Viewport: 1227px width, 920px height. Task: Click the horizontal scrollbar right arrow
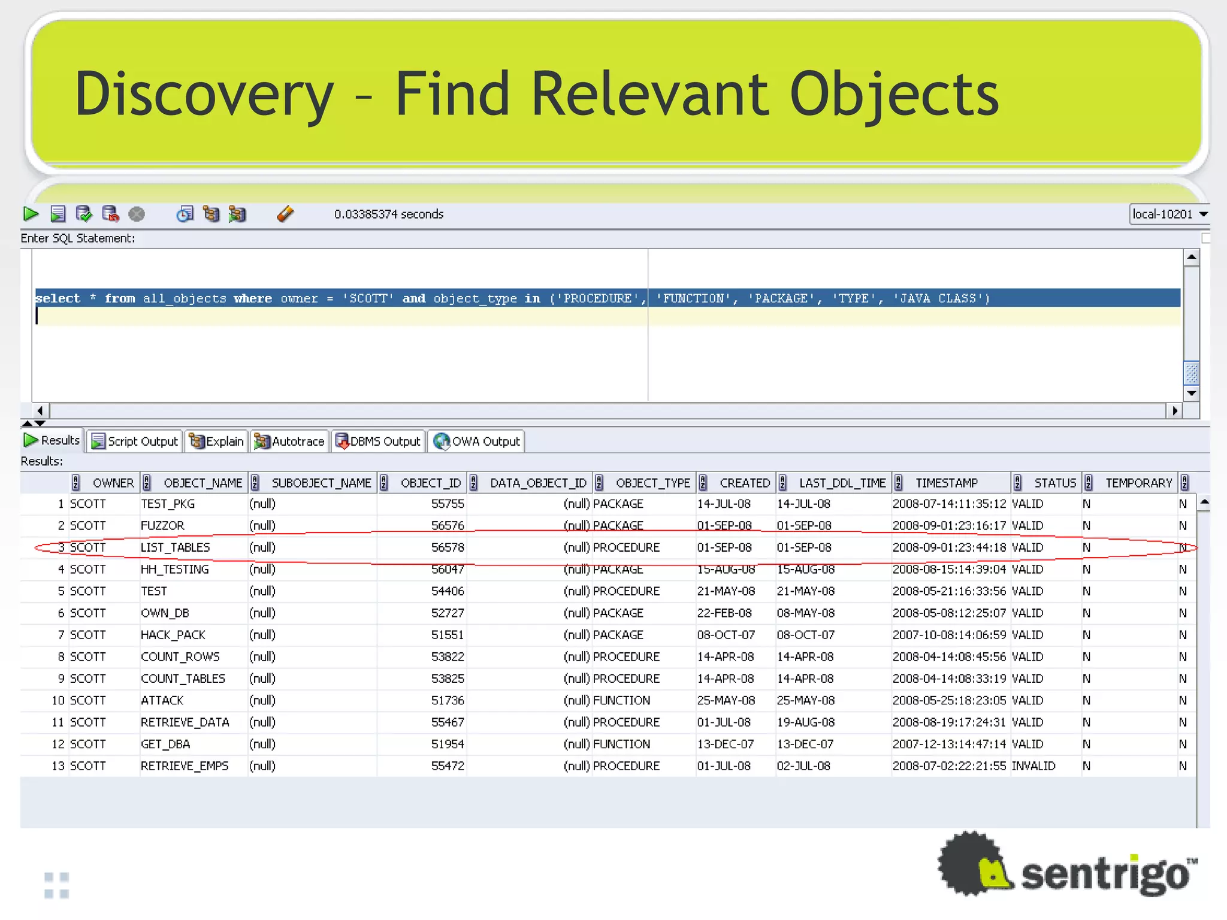pyautogui.click(x=1175, y=411)
